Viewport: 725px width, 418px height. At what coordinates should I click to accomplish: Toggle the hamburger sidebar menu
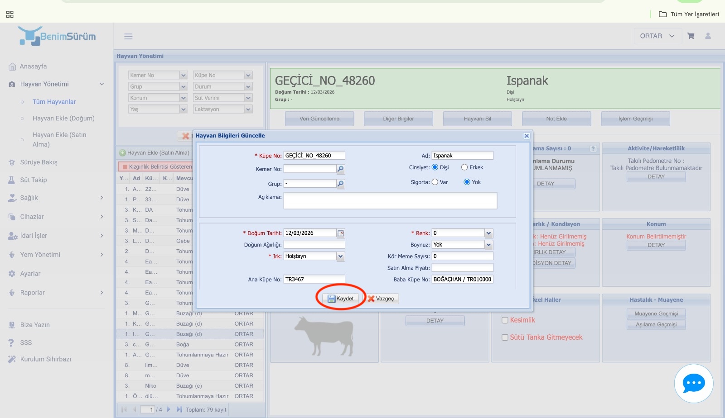128,36
